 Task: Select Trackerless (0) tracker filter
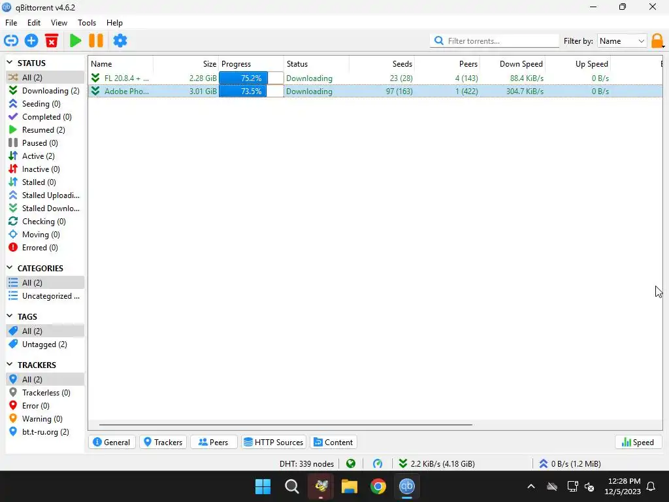45,393
